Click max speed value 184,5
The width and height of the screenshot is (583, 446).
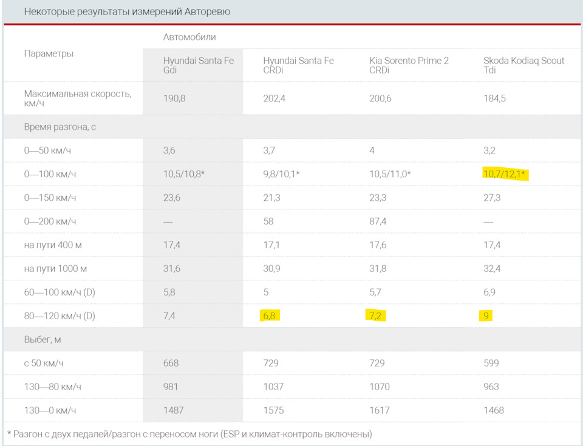[x=494, y=98]
